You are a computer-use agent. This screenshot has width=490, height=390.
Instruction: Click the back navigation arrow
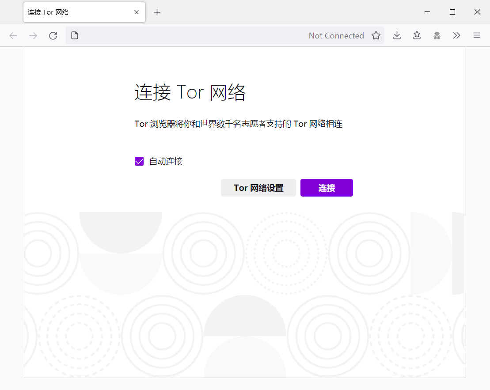(x=13, y=36)
